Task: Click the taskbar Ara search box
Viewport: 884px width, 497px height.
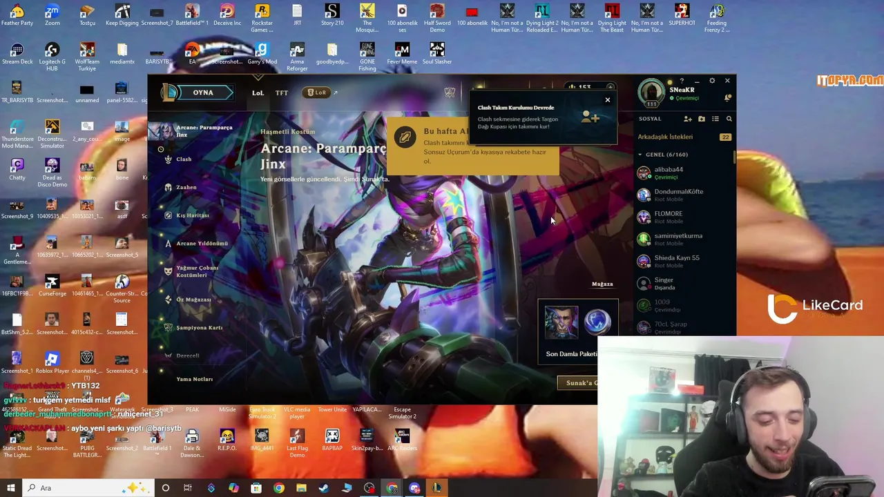Action: click(x=90, y=488)
